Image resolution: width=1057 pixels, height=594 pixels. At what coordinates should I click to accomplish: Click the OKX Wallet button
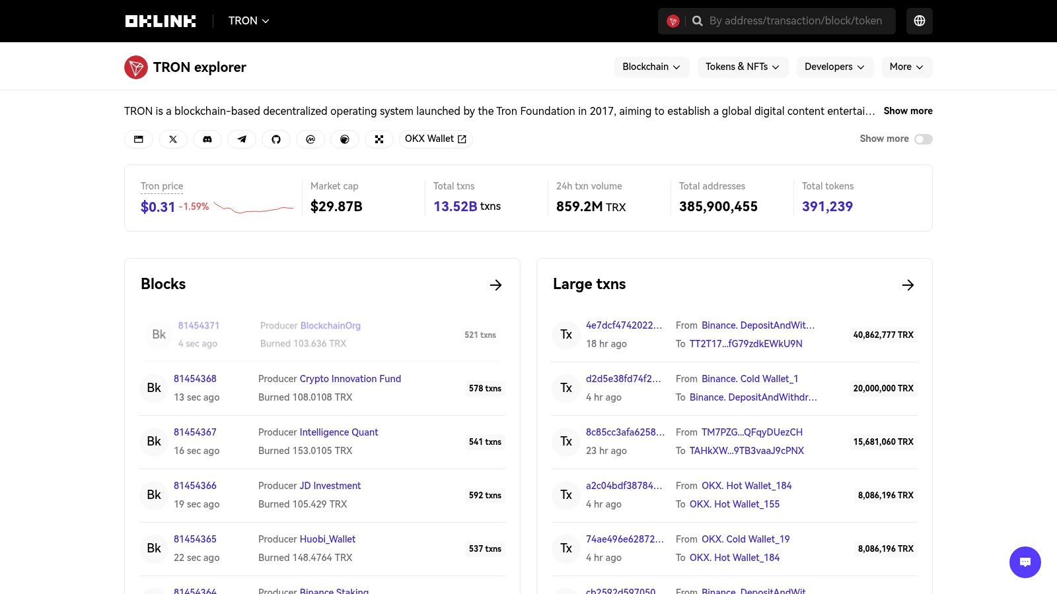(435, 139)
